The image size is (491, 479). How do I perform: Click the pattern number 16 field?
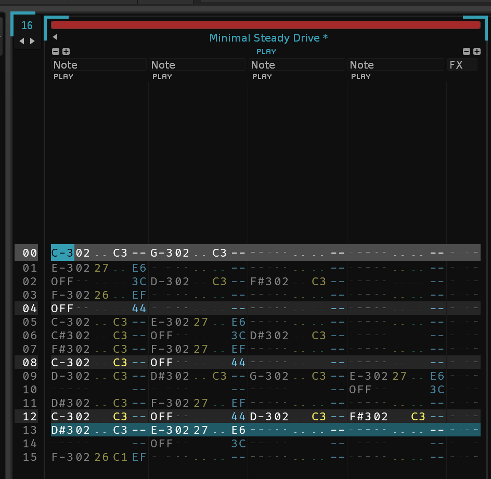[27, 25]
